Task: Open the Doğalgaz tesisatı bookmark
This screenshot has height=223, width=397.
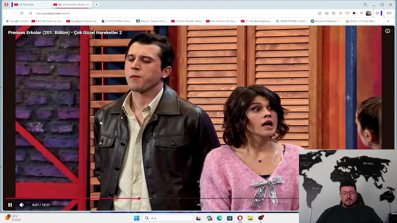Action: point(82,21)
